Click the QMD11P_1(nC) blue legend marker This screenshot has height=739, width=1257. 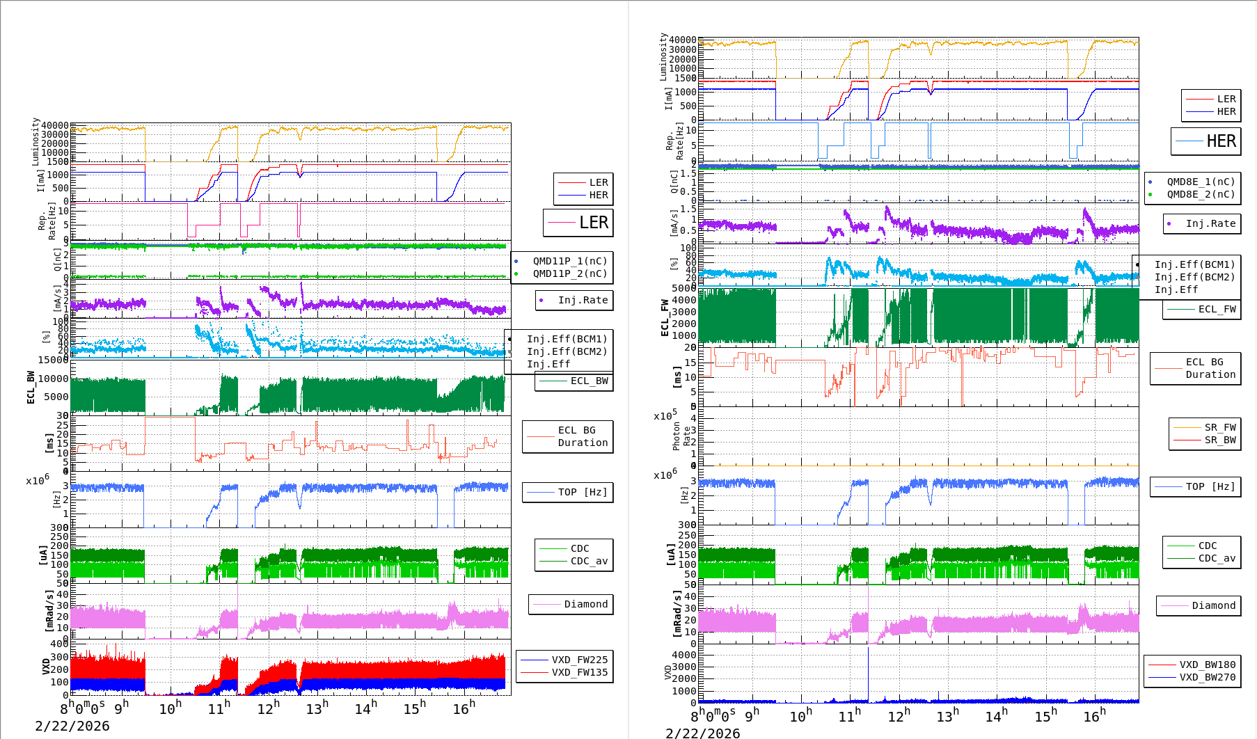[516, 262]
